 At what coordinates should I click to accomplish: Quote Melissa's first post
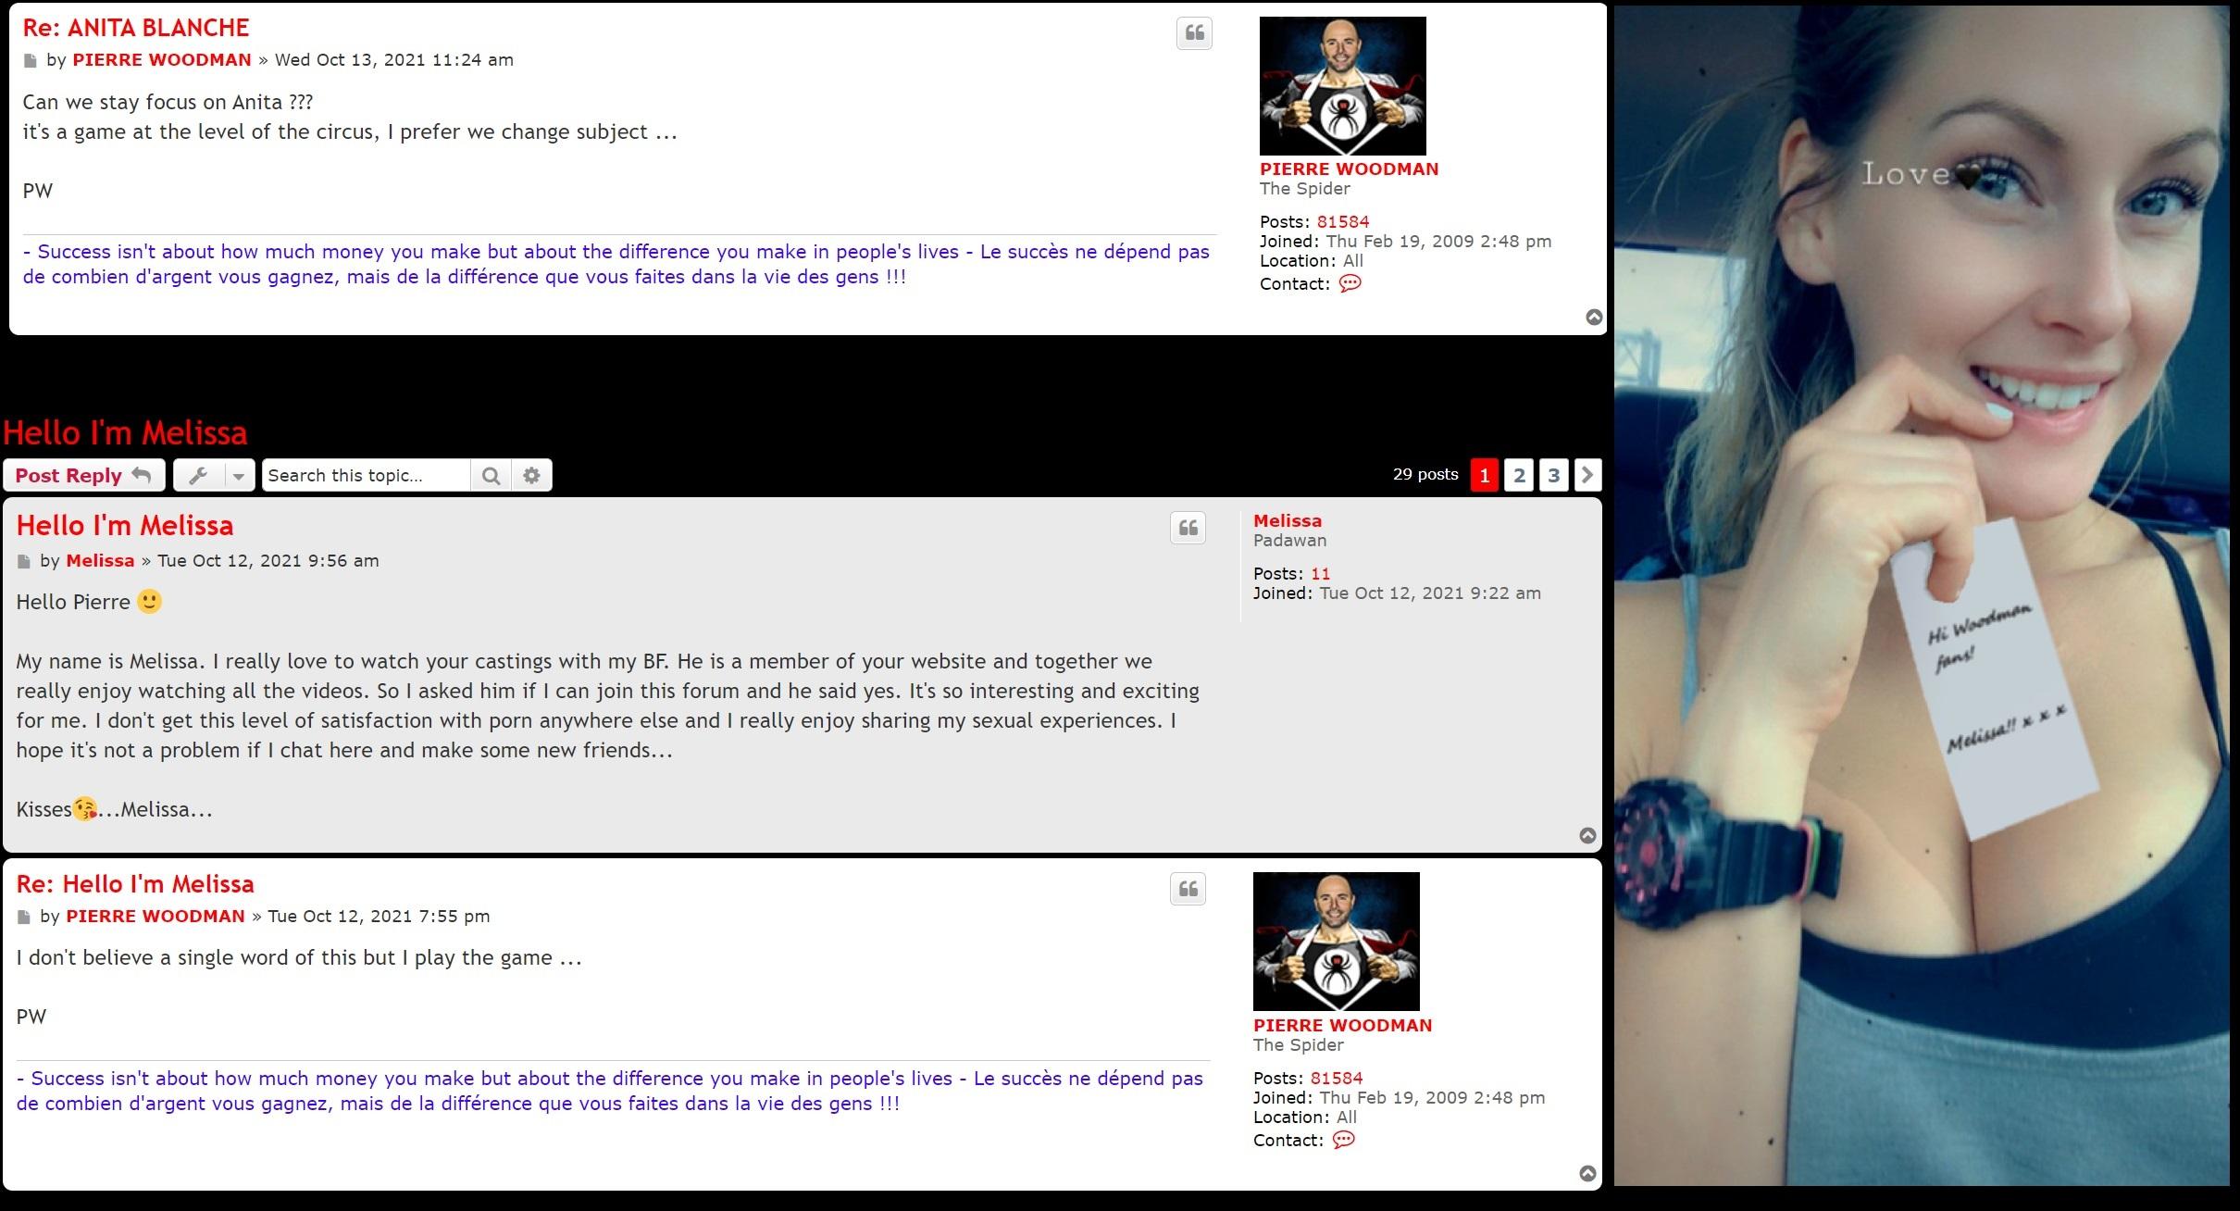click(x=1188, y=528)
